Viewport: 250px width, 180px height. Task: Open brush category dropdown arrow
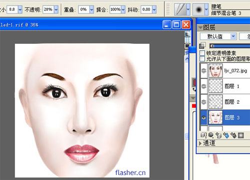pyautogui.click(x=188, y=9)
